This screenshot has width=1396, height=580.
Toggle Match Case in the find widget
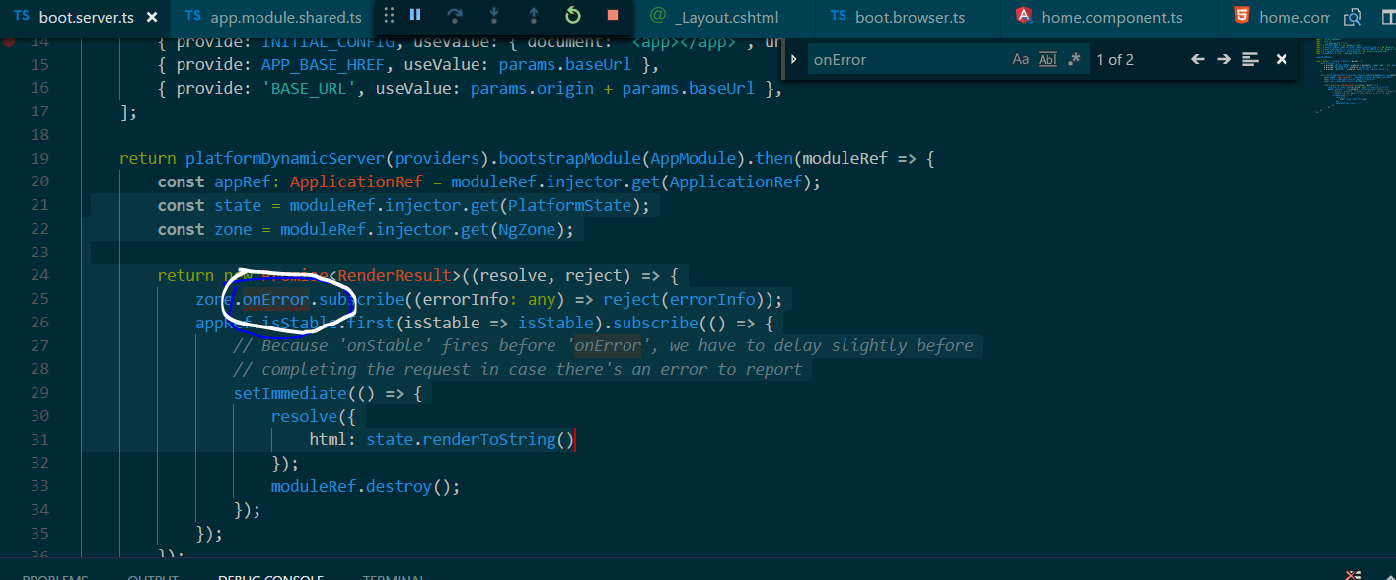(x=1021, y=59)
